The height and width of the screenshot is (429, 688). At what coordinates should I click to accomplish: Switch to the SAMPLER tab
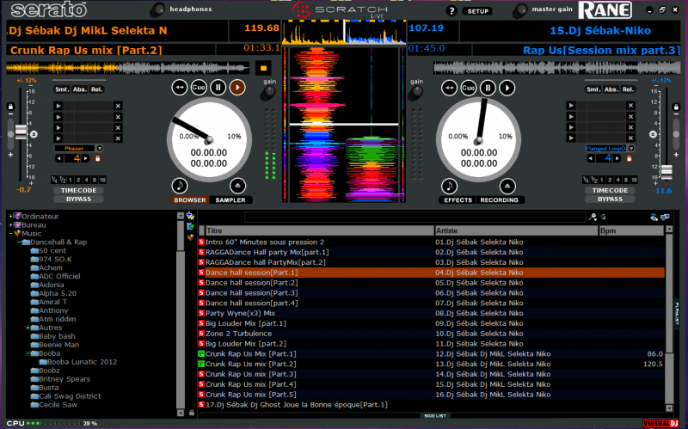point(230,199)
